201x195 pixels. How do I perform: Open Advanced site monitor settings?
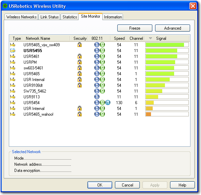tap(172, 28)
